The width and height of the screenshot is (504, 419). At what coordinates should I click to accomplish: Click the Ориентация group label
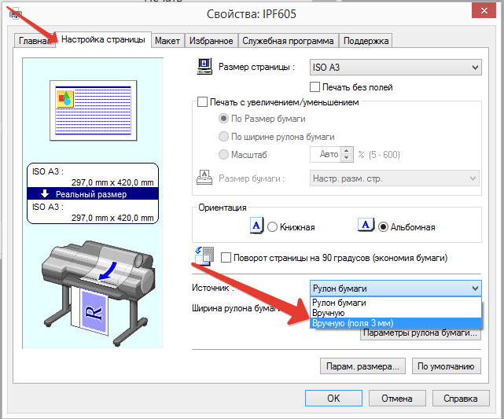pyautogui.click(x=223, y=208)
